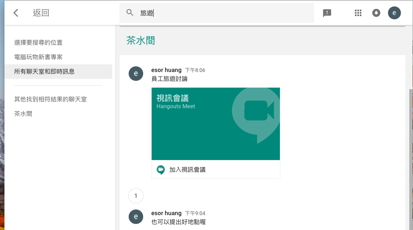Click the 下午8:06 timestamp
This screenshot has height=230, width=413.
coord(195,70)
